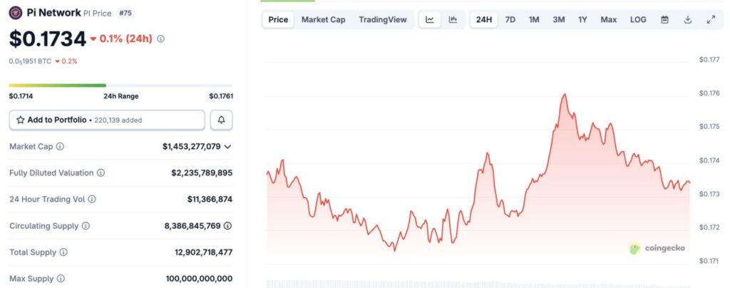Click the Pi Network coin logo

click(16, 12)
